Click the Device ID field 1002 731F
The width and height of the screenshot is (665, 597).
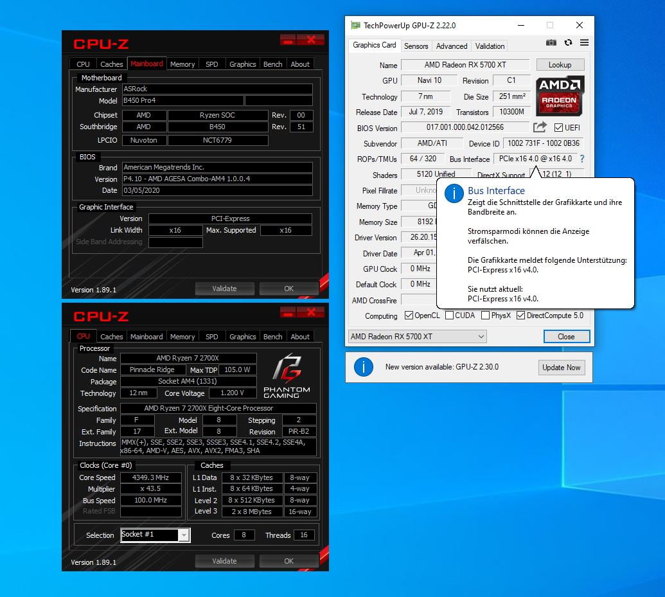tap(544, 143)
